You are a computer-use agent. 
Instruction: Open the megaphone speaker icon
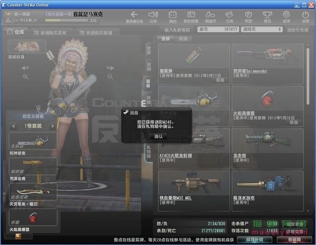[x=153, y=17]
